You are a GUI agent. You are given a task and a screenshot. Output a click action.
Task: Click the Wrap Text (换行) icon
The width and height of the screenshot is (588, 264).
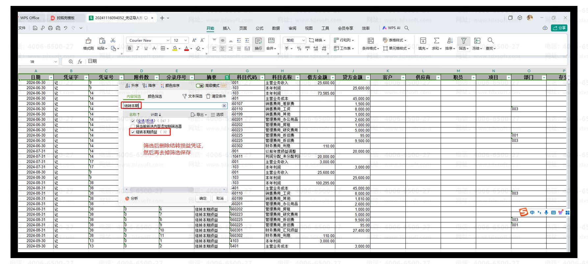[x=258, y=41]
